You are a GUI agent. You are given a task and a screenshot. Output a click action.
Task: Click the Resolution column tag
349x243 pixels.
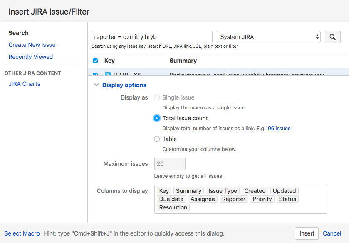click(173, 207)
